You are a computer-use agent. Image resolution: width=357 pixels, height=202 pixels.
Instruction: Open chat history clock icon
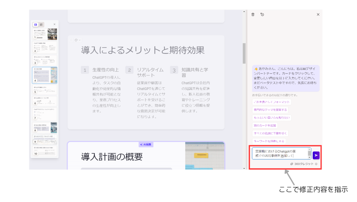(262, 14)
